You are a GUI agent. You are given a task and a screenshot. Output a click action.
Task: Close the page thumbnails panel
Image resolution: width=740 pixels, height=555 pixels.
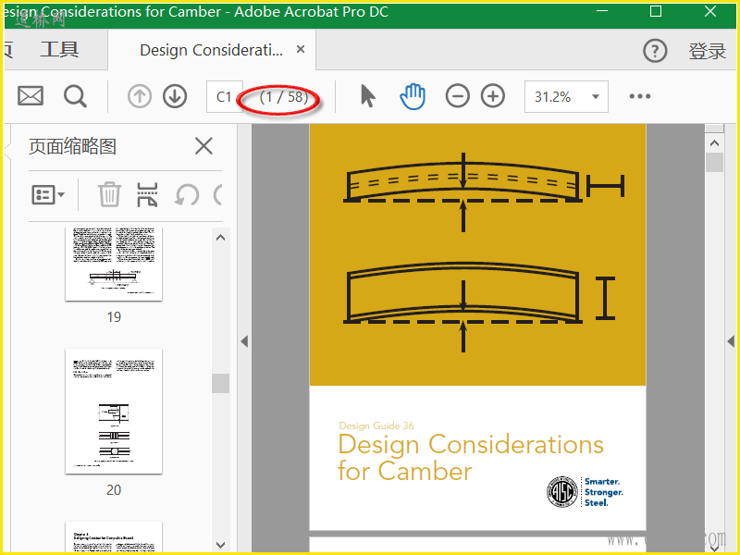(203, 146)
